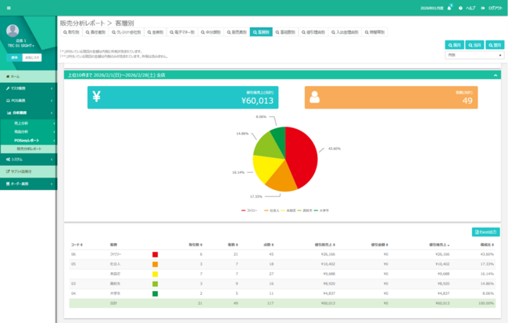The width and height of the screenshot is (508, 323).
Task: Click the 当月 period button
Action: pos(474,45)
